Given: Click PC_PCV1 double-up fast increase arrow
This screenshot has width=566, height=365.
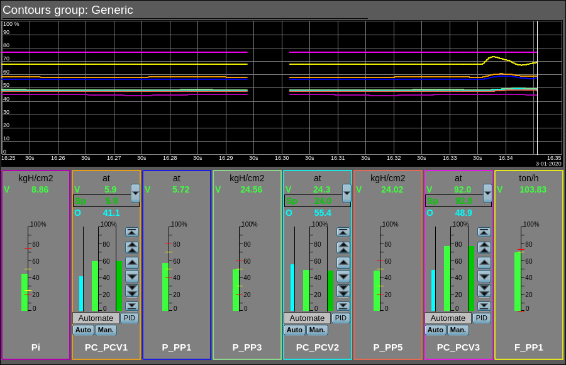Looking at the screenshot, I should coord(131,247).
